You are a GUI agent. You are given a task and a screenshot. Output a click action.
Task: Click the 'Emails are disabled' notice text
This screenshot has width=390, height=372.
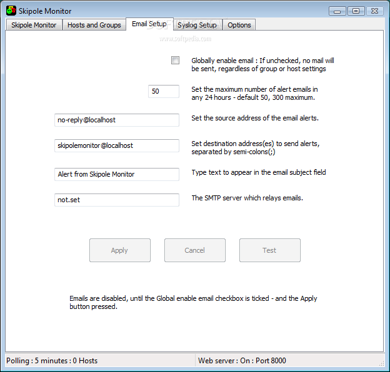(x=193, y=302)
